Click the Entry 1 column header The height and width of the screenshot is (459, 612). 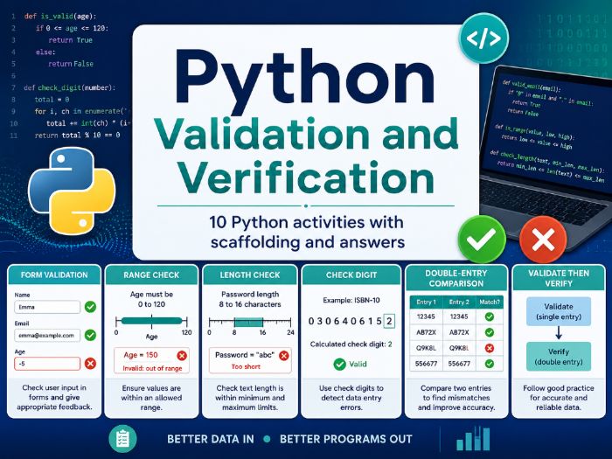426,303
